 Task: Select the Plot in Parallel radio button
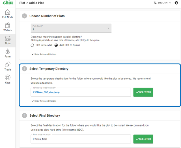point(32,45)
